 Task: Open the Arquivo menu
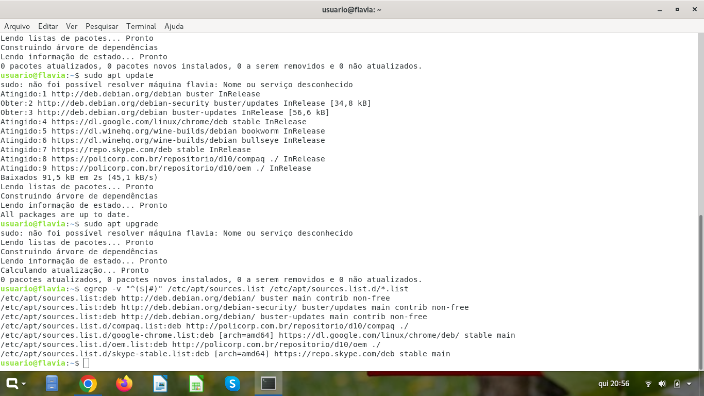coord(17,26)
